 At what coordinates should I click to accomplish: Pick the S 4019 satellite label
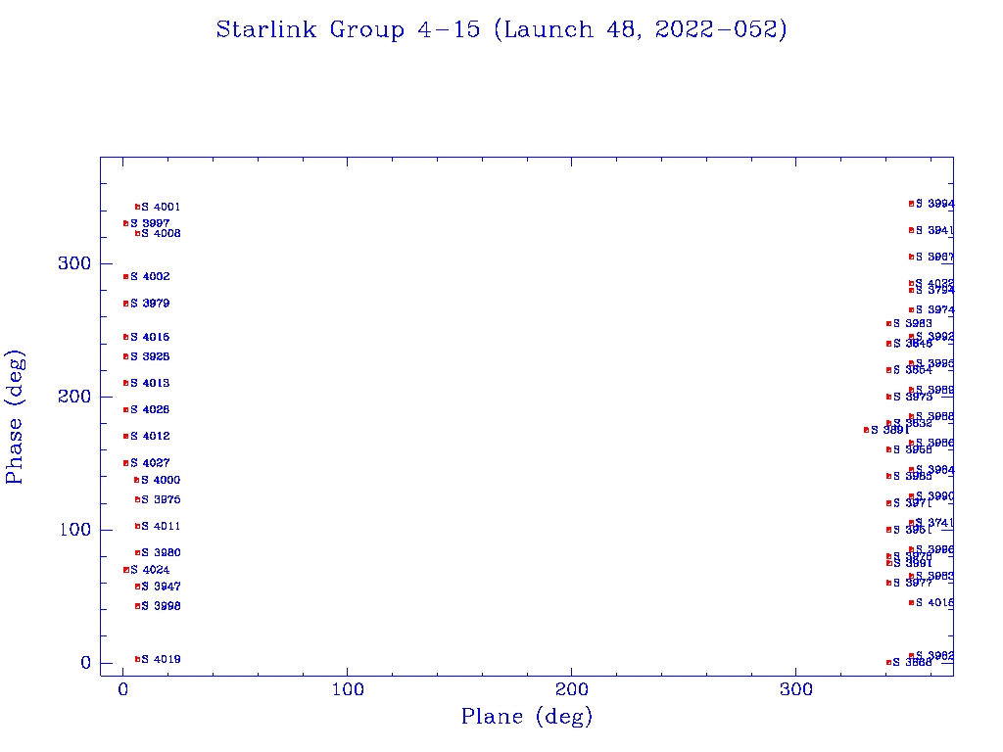tap(162, 659)
